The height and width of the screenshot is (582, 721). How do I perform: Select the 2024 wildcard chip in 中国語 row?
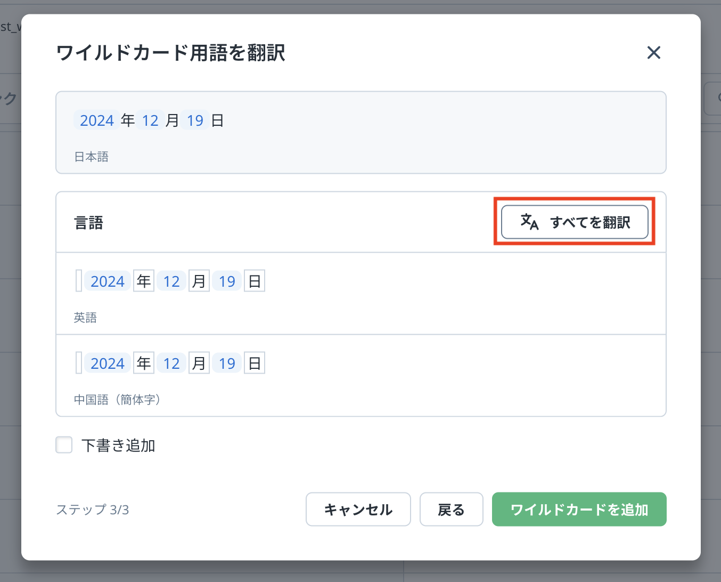(x=108, y=363)
